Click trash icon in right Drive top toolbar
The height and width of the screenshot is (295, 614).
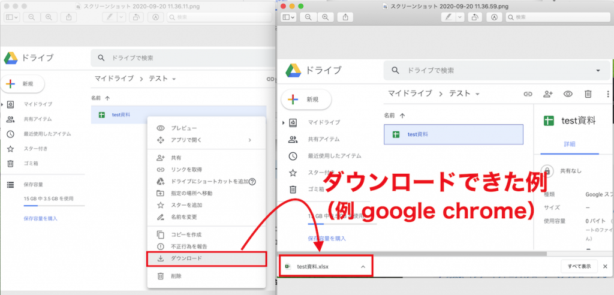coord(588,94)
